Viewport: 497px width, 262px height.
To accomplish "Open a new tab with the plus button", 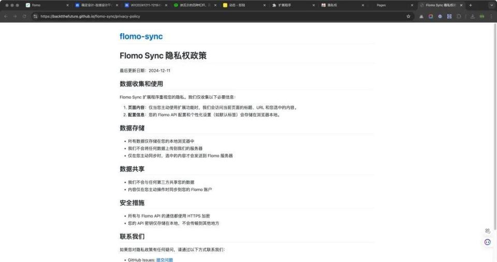I will point(471,5).
